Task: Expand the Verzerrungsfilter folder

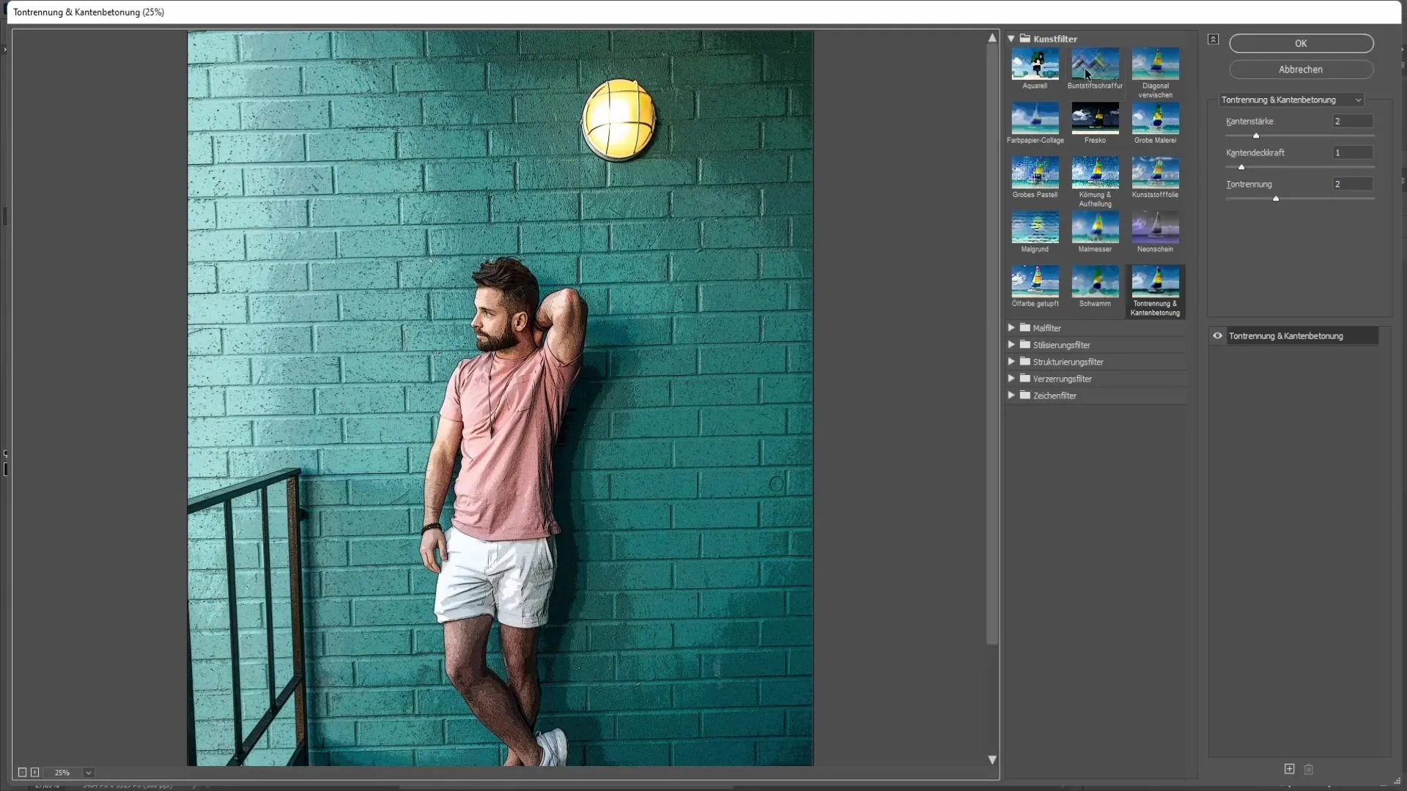Action: point(1011,378)
